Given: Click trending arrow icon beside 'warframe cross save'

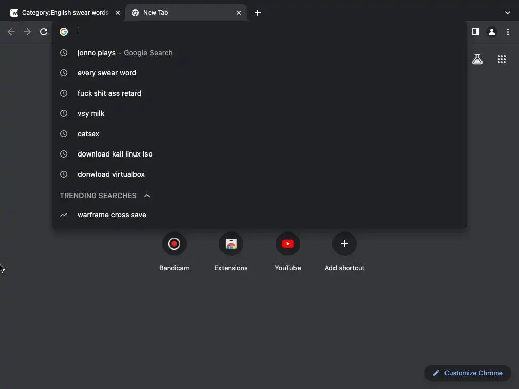Looking at the screenshot, I should [x=64, y=215].
